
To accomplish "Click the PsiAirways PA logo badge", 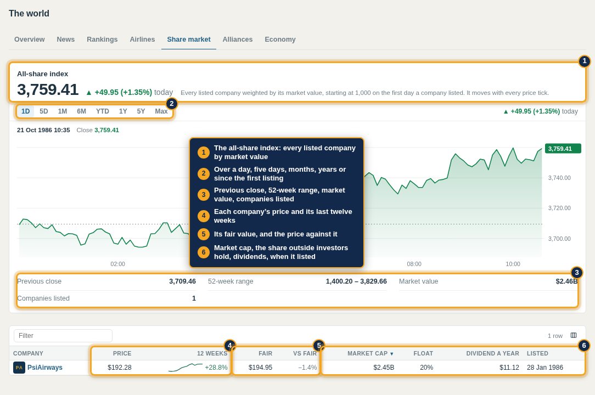I will pos(19,368).
